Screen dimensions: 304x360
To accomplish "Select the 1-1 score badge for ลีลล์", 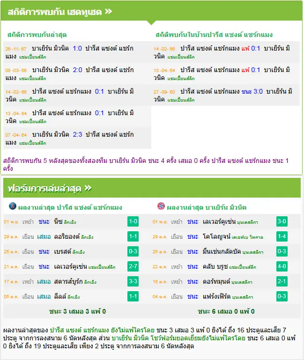I will coord(133,296).
